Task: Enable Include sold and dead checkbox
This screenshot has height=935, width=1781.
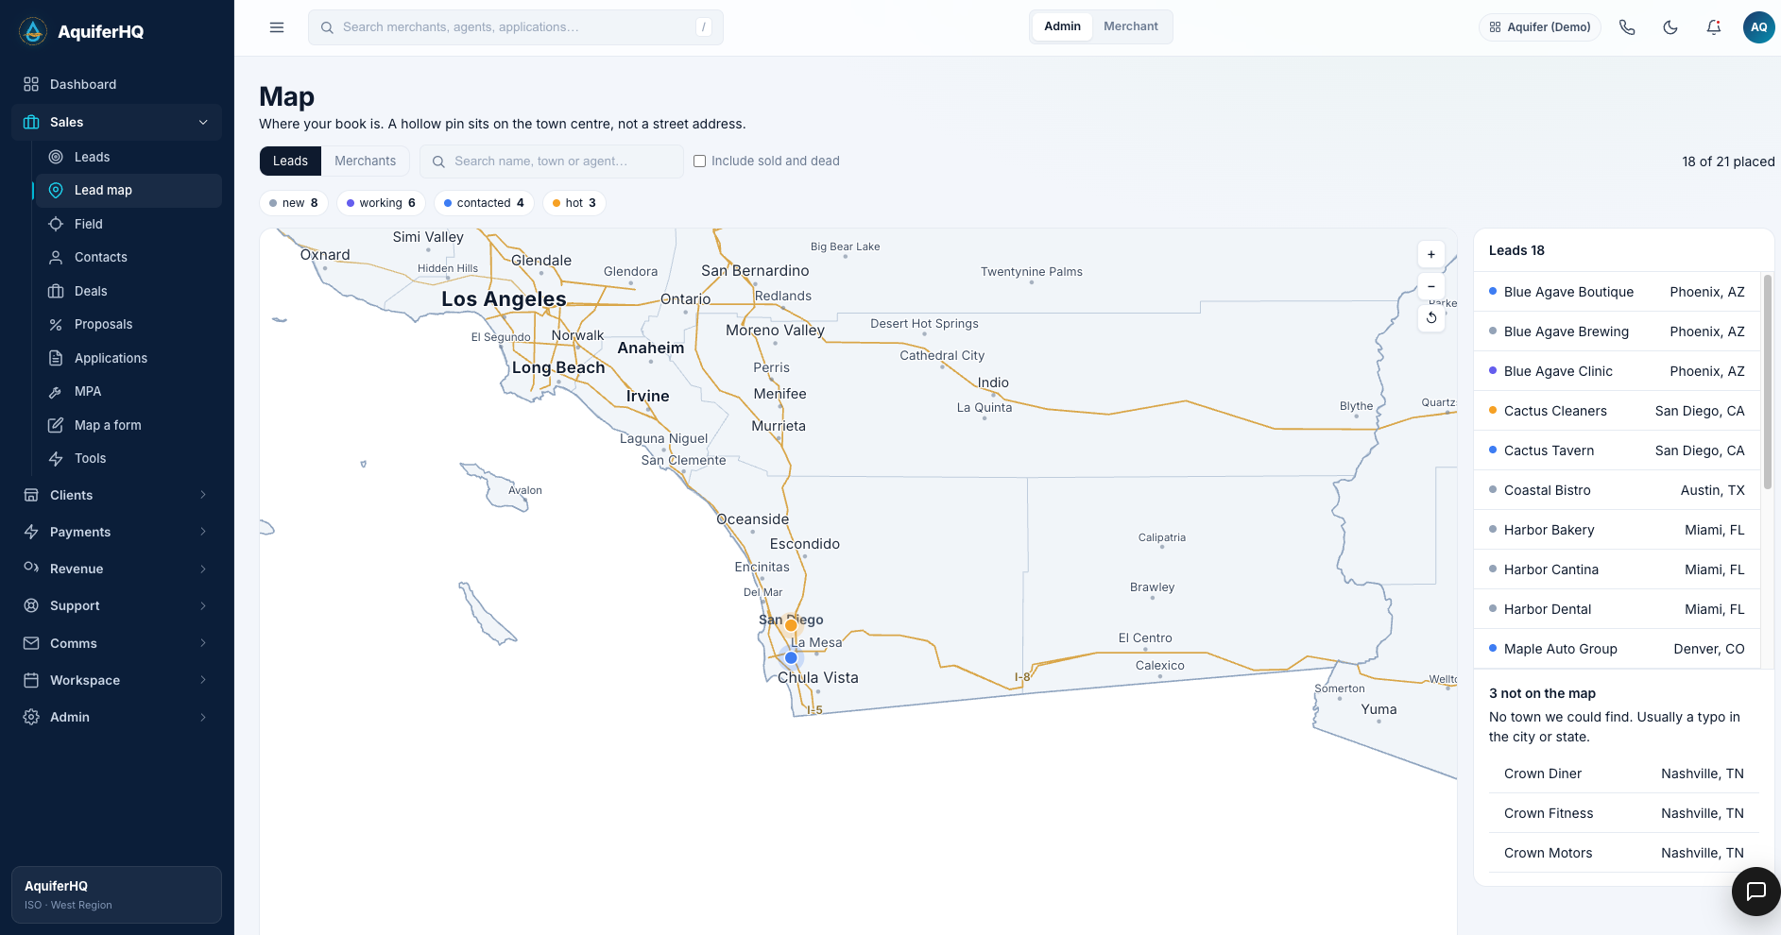Action: (700, 161)
